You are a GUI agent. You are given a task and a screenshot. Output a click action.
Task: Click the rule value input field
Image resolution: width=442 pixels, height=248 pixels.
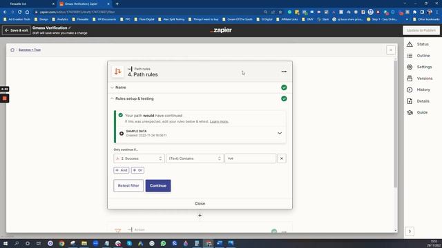point(250,158)
